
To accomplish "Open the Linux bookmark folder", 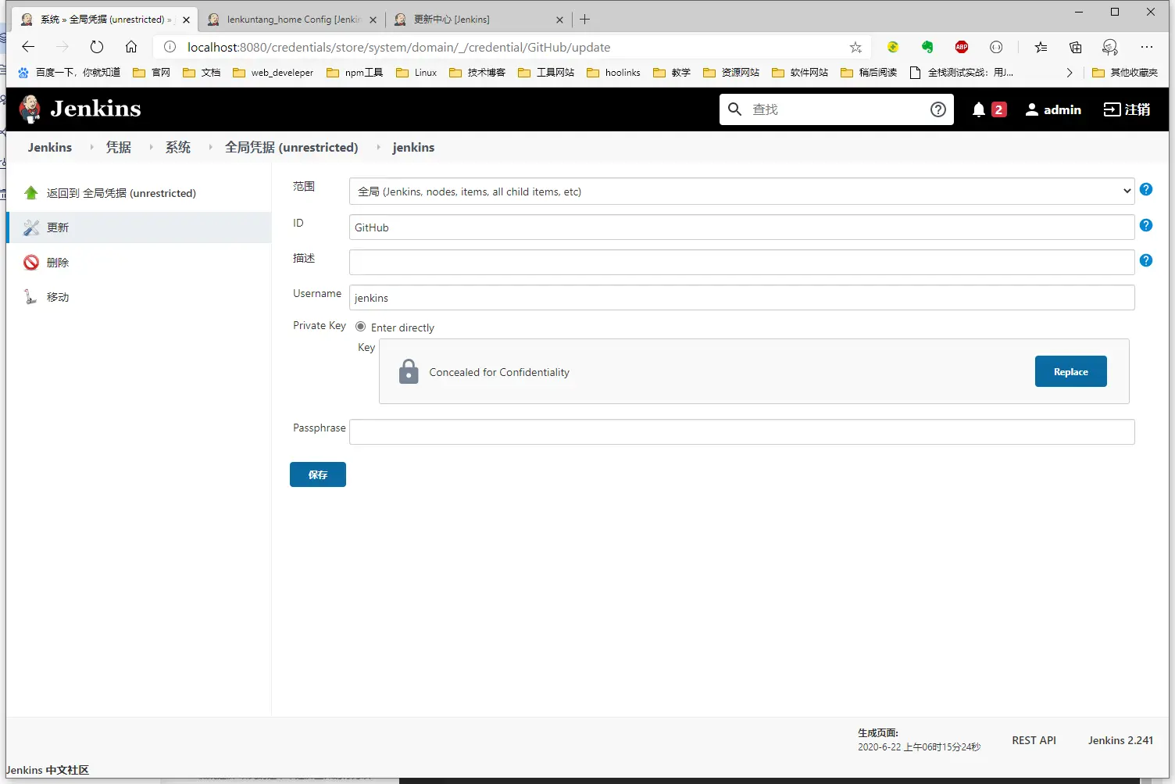I will 416,73.
